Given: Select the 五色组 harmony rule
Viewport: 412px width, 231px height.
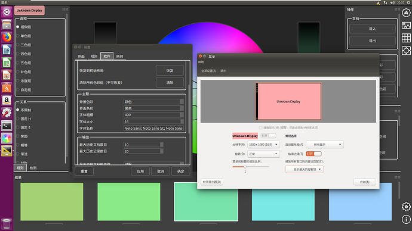Looking at the screenshot, I should point(24,63).
